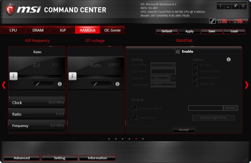Select the RAMDisk tab

coord(88,30)
